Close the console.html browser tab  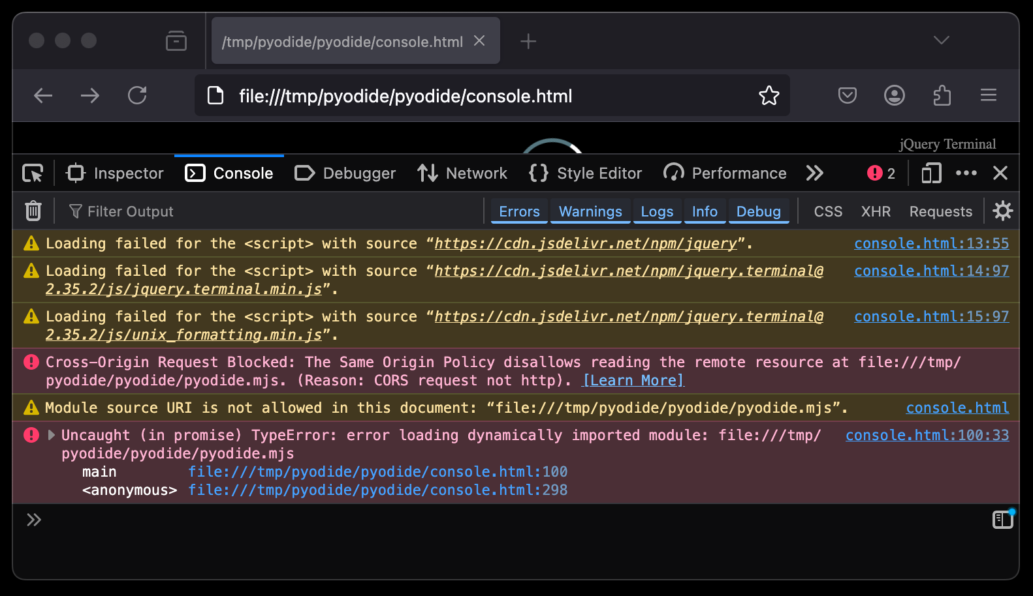479,41
